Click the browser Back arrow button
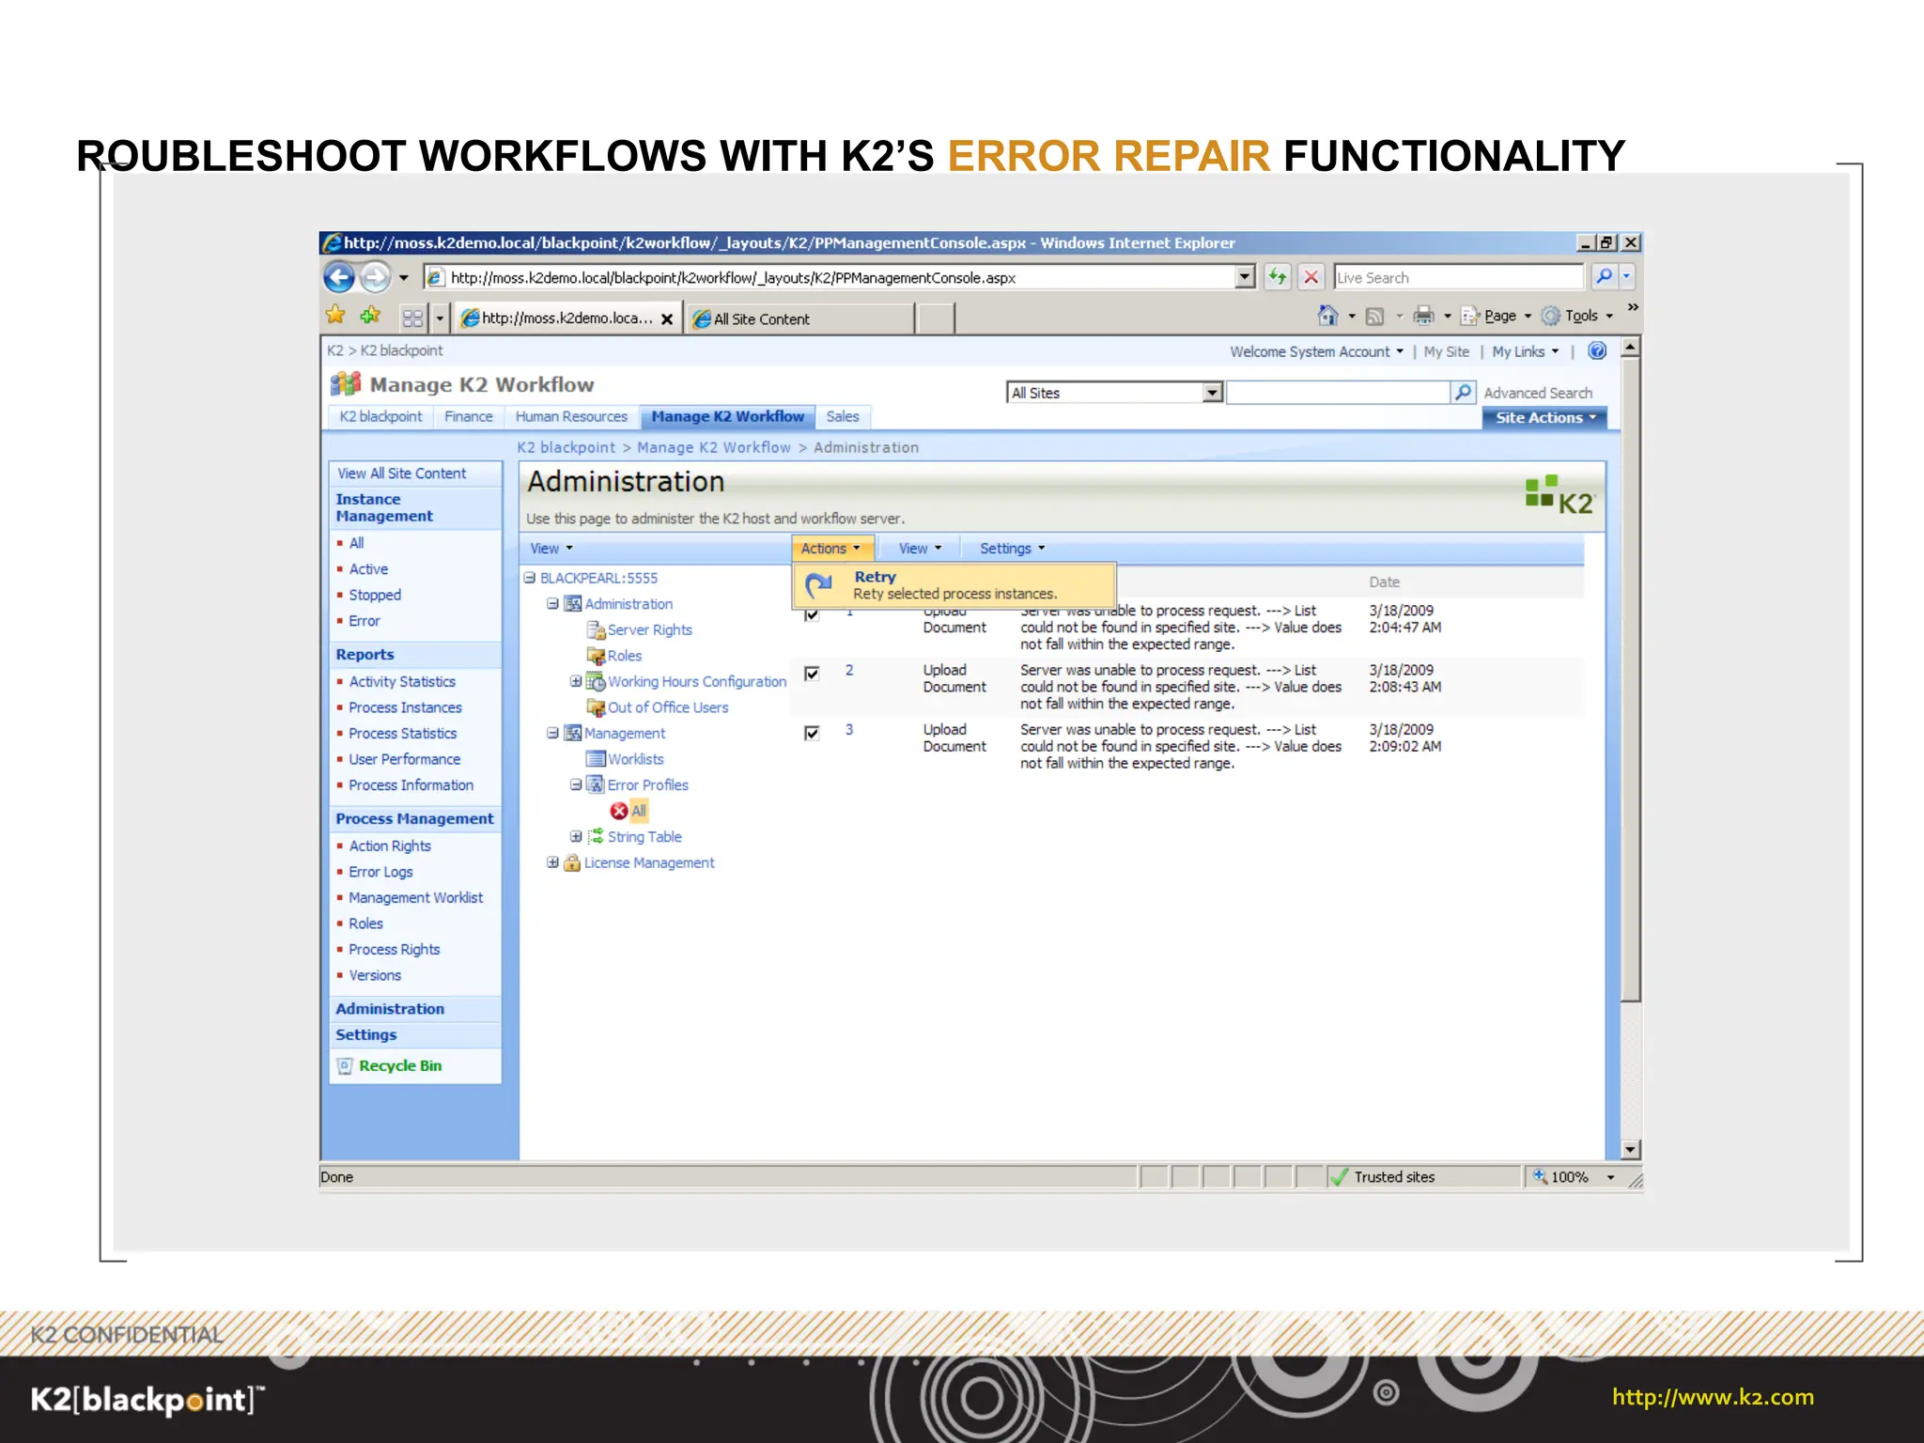The image size is (1924, 1443). point(339,277)
